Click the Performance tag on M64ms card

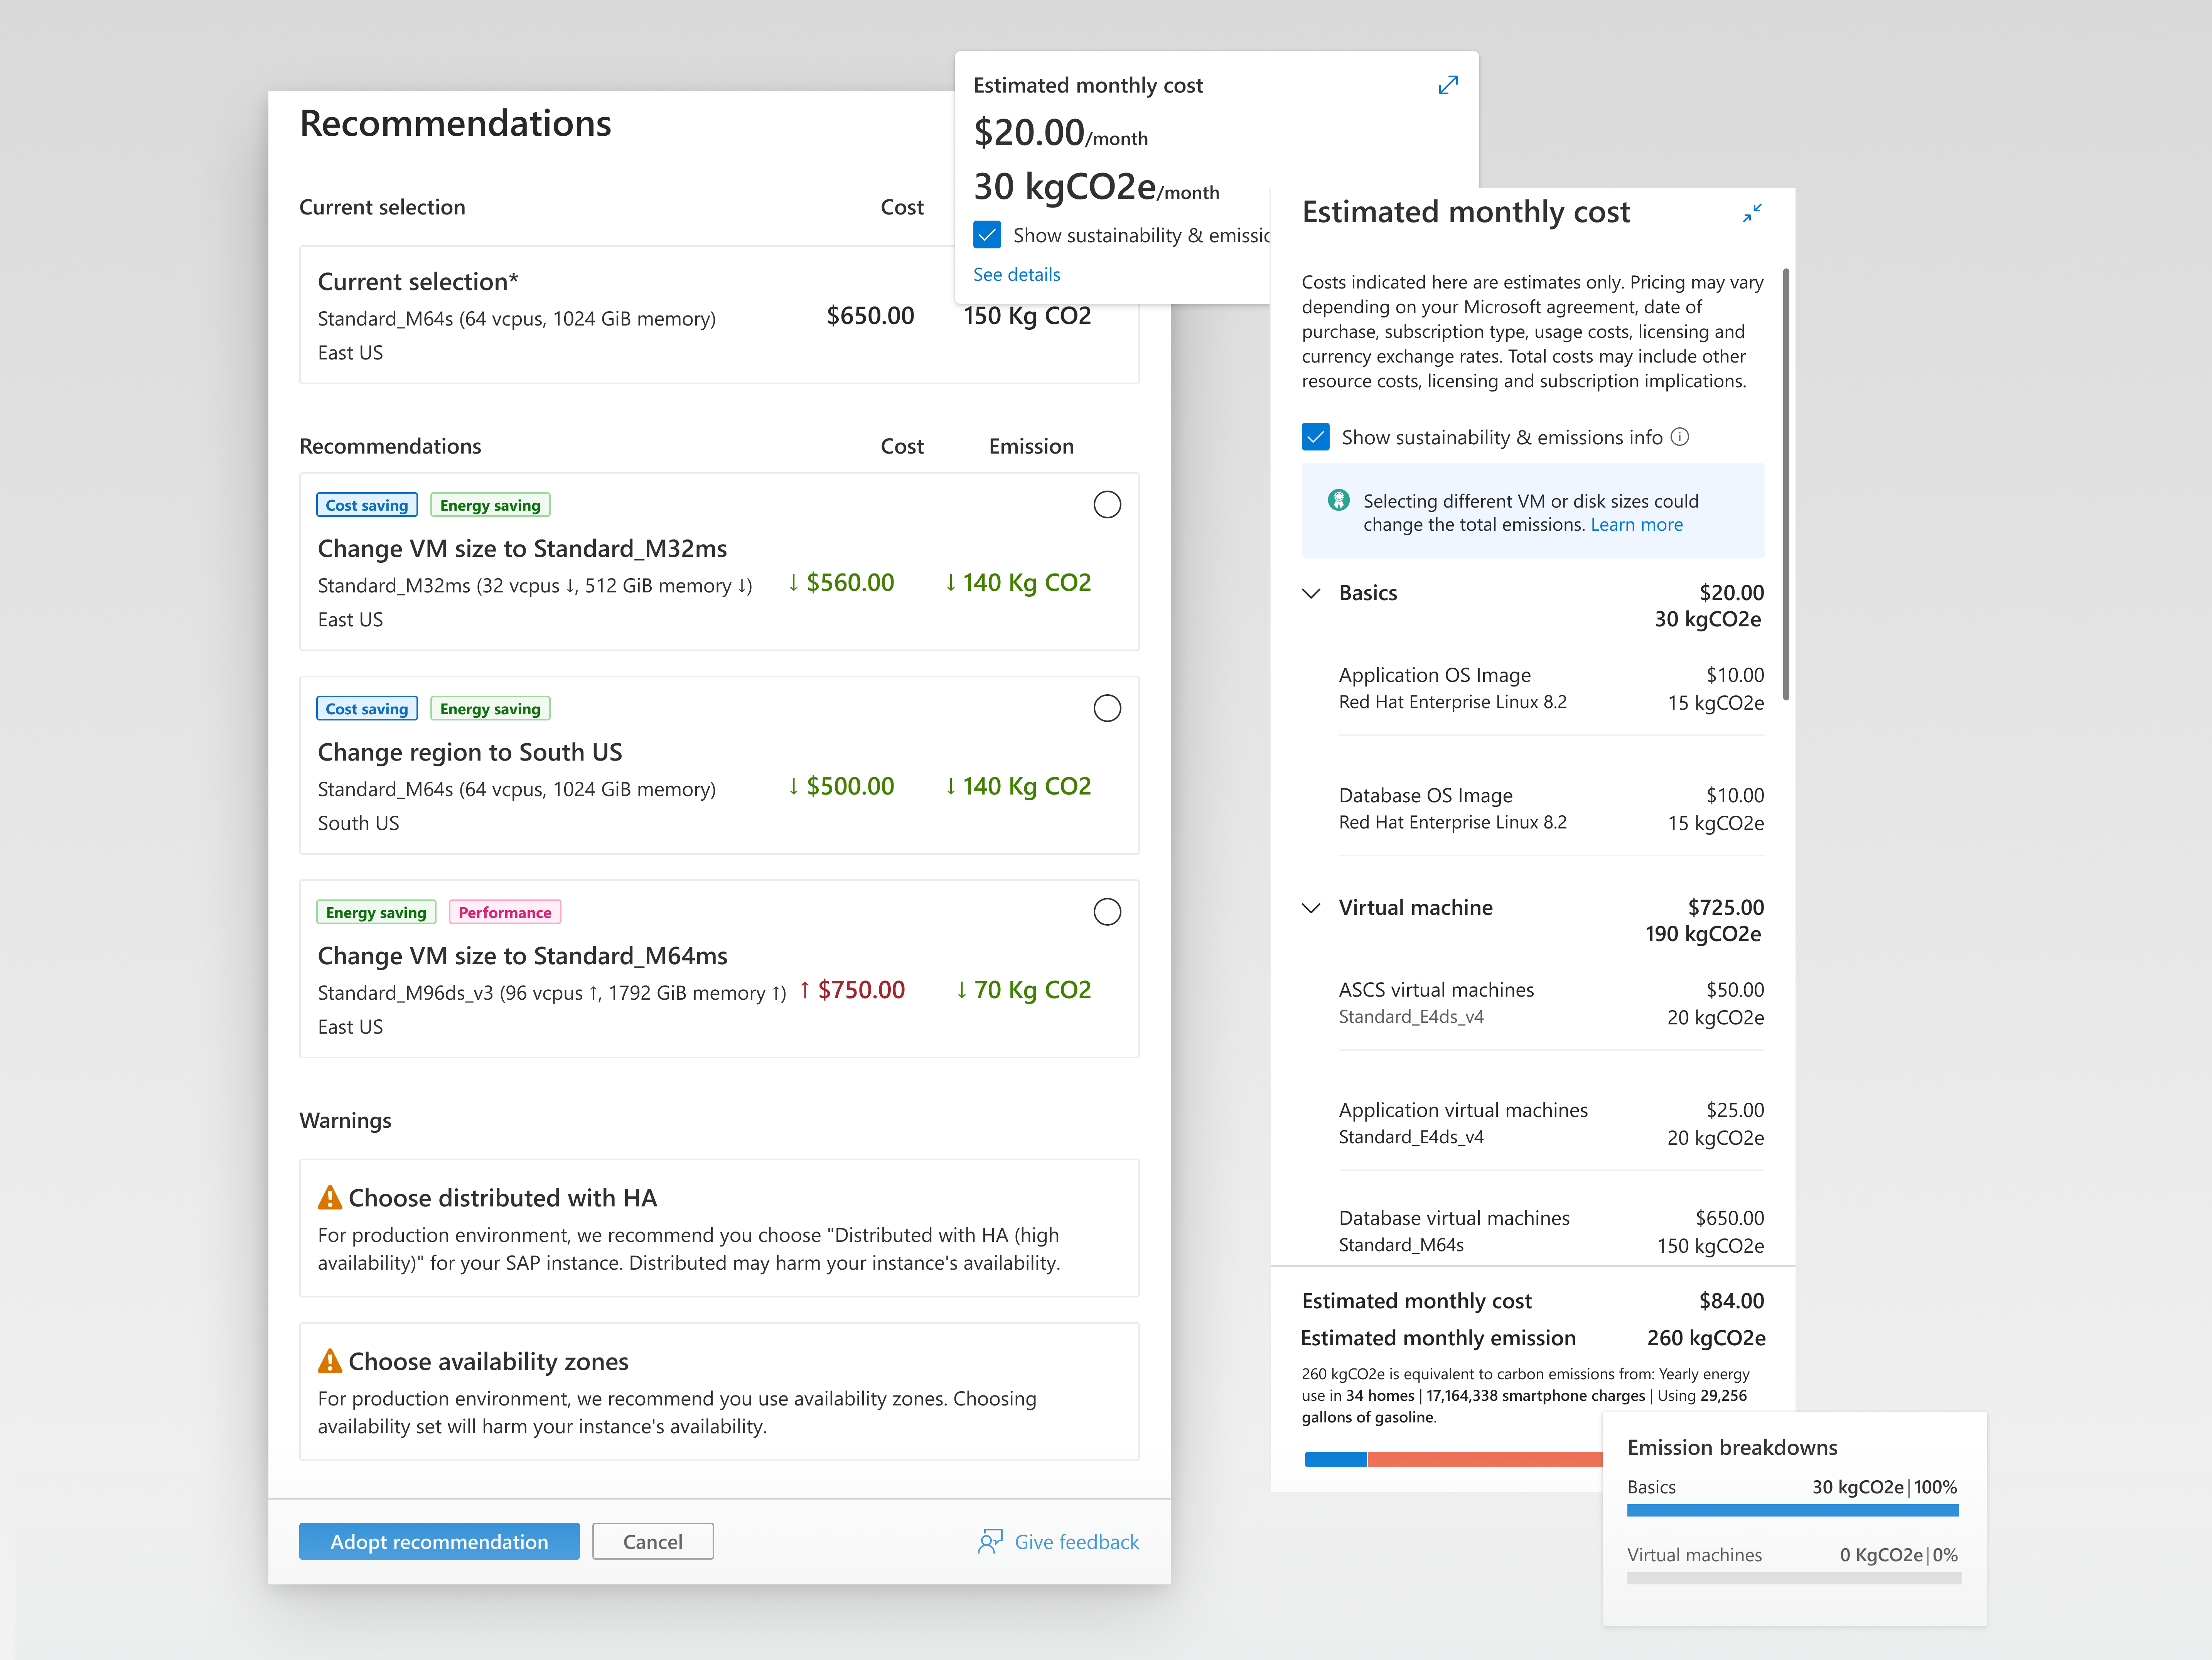pyautogui.click(x=505, y=912)
